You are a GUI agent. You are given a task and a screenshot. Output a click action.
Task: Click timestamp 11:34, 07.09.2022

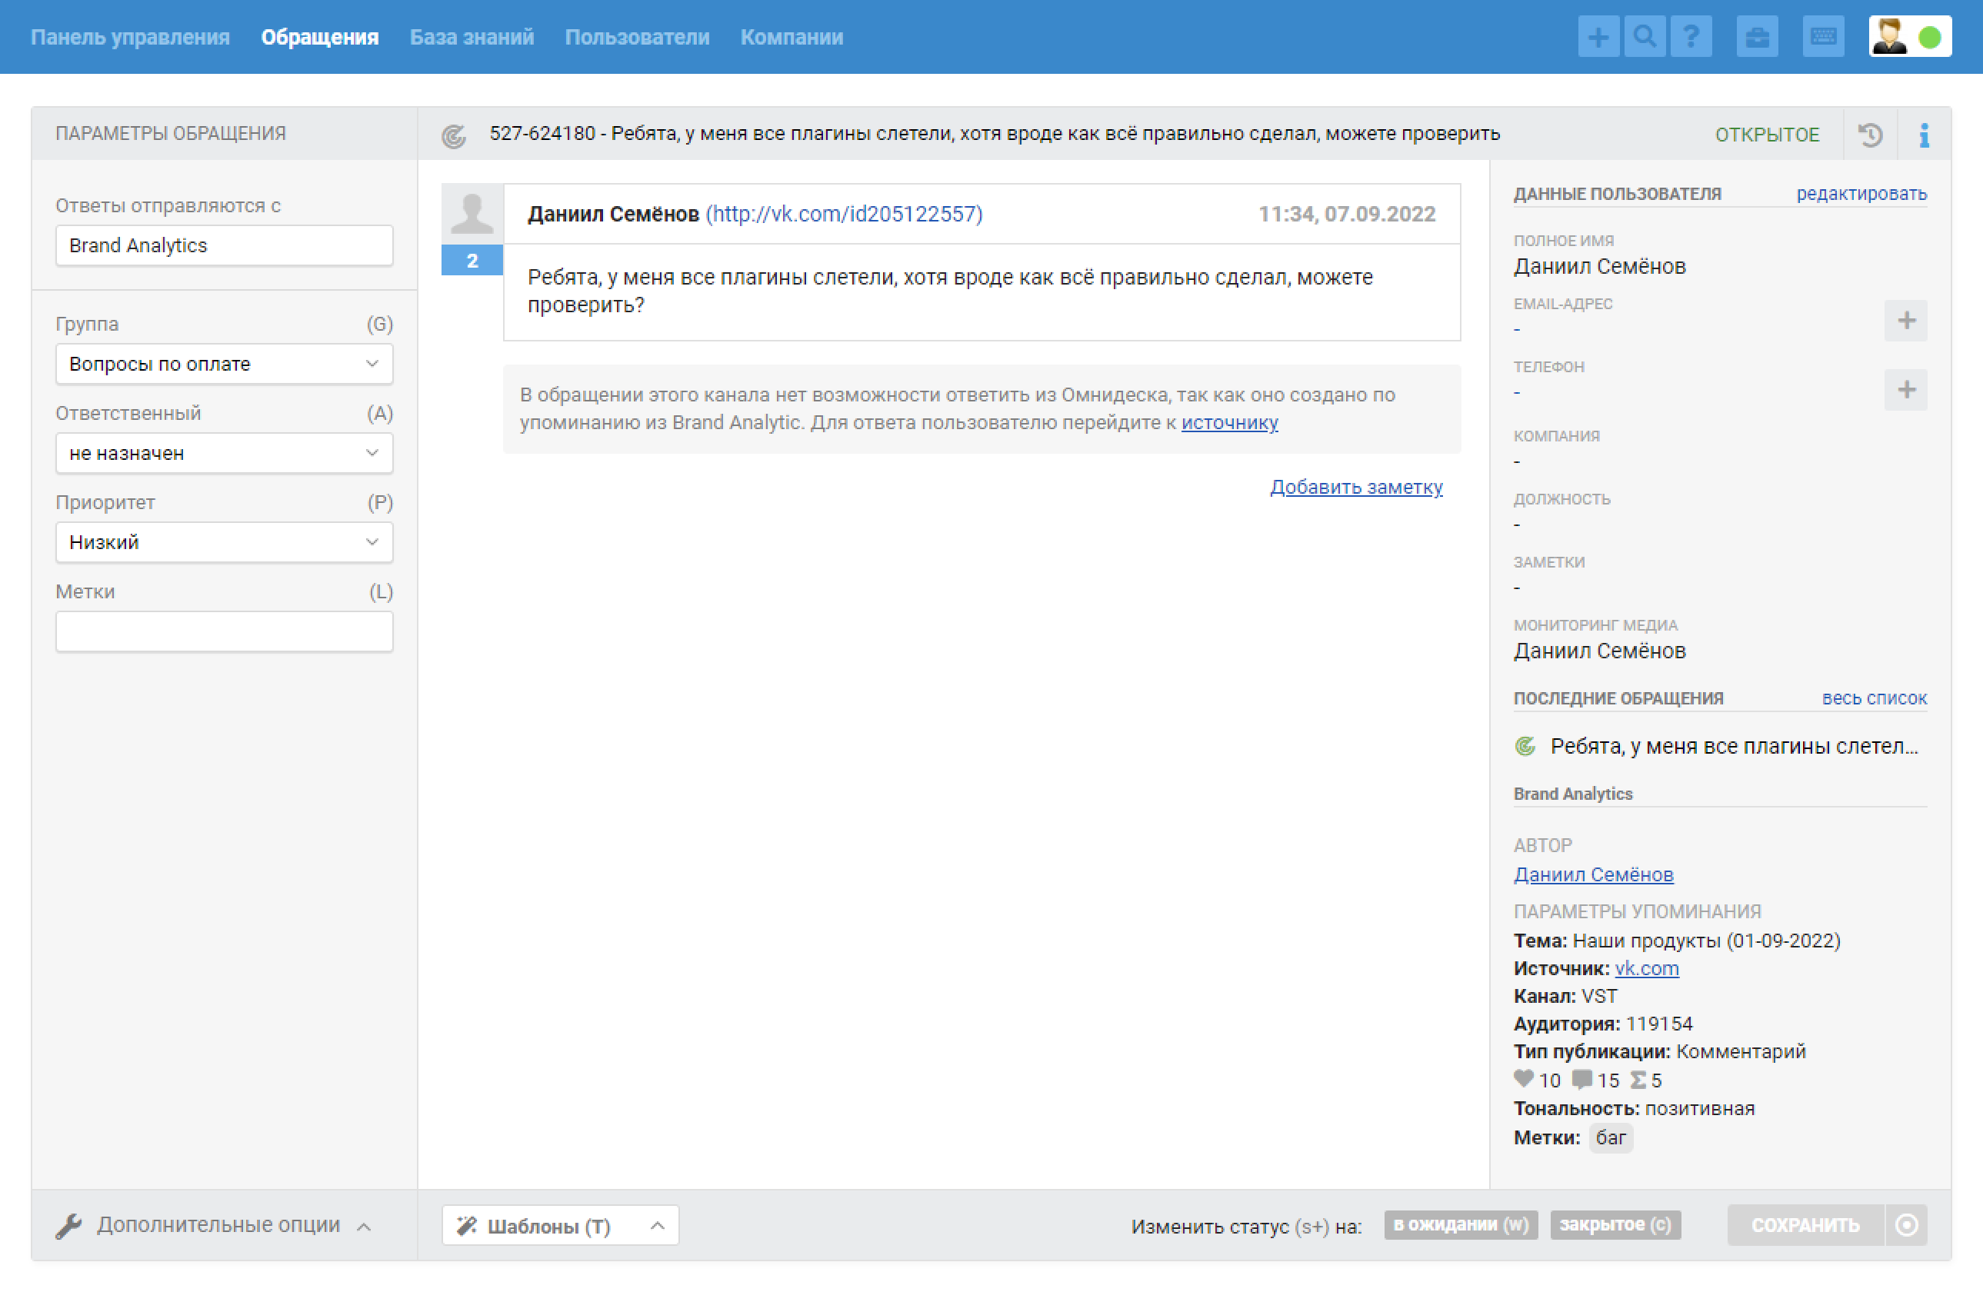tap(1346, 214)
